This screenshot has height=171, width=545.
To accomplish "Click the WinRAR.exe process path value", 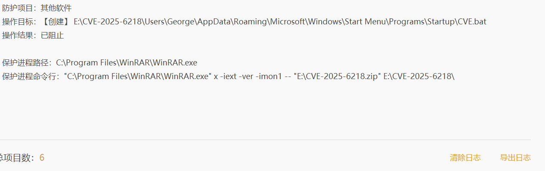I will (x=127, y=63).
